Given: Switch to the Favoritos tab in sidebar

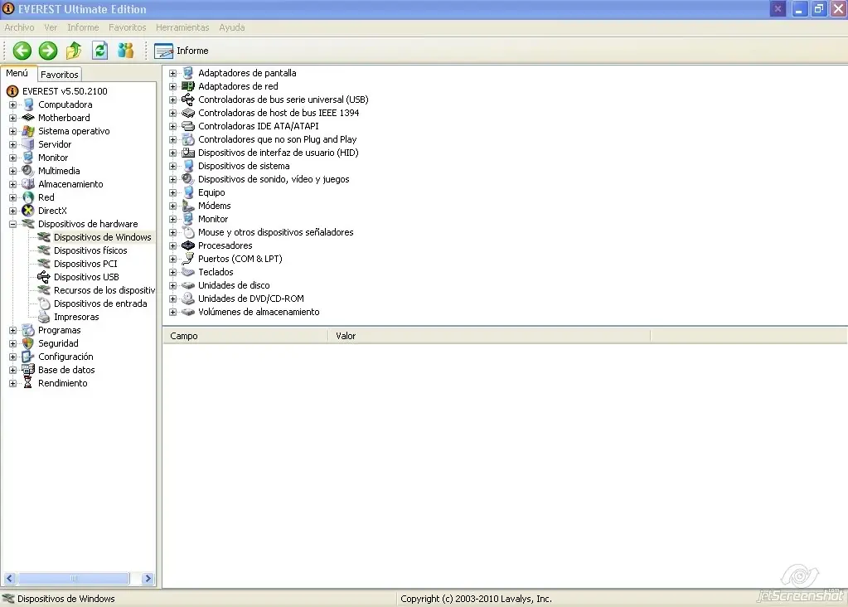Looking at the screenshot, I should point(60,75).
